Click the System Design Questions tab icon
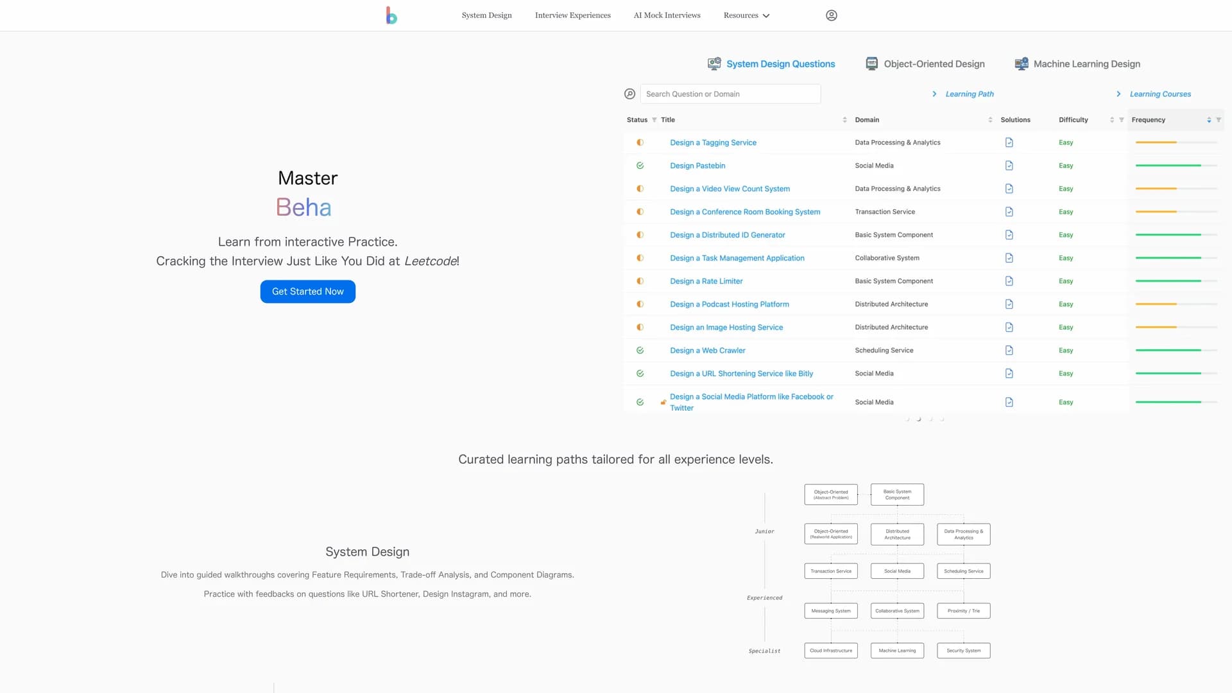Image resolution: width=1232 pixels, height=693 pixels. [714, 64]
